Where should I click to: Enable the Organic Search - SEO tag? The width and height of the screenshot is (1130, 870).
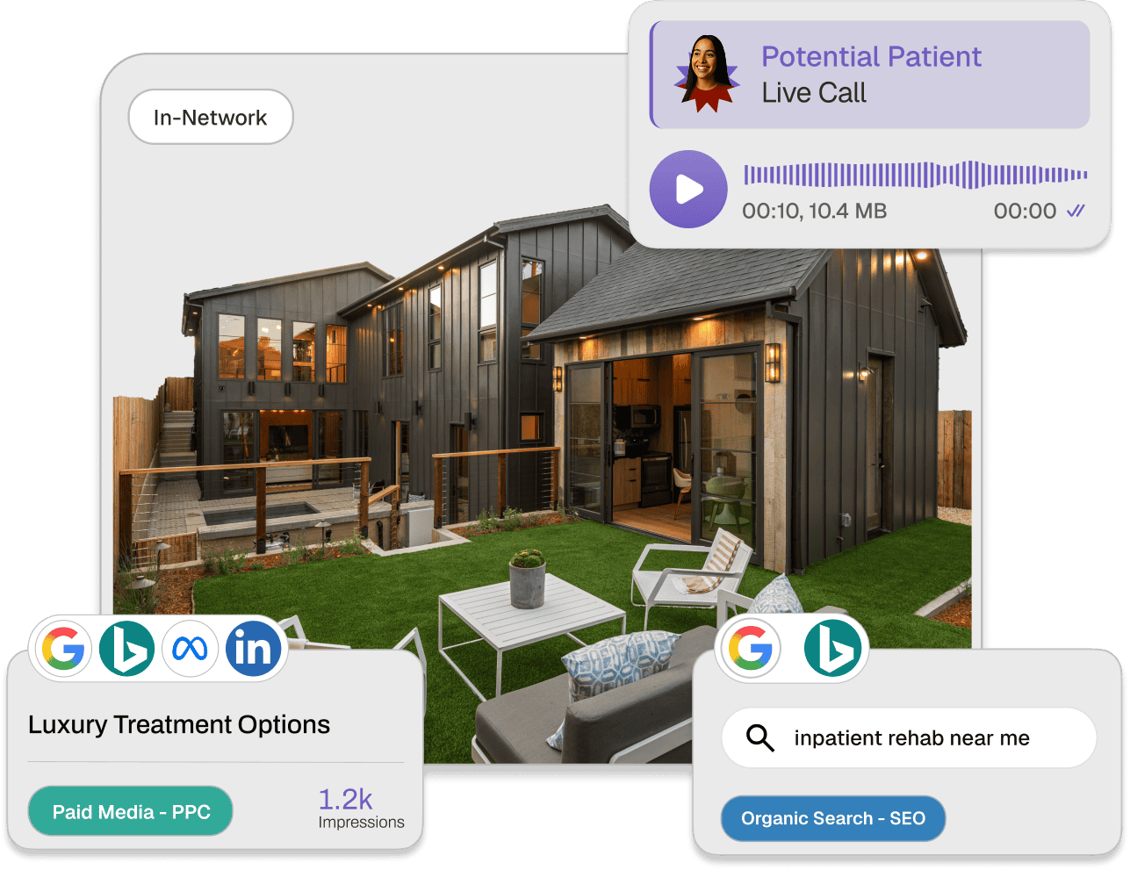point(832,818)
